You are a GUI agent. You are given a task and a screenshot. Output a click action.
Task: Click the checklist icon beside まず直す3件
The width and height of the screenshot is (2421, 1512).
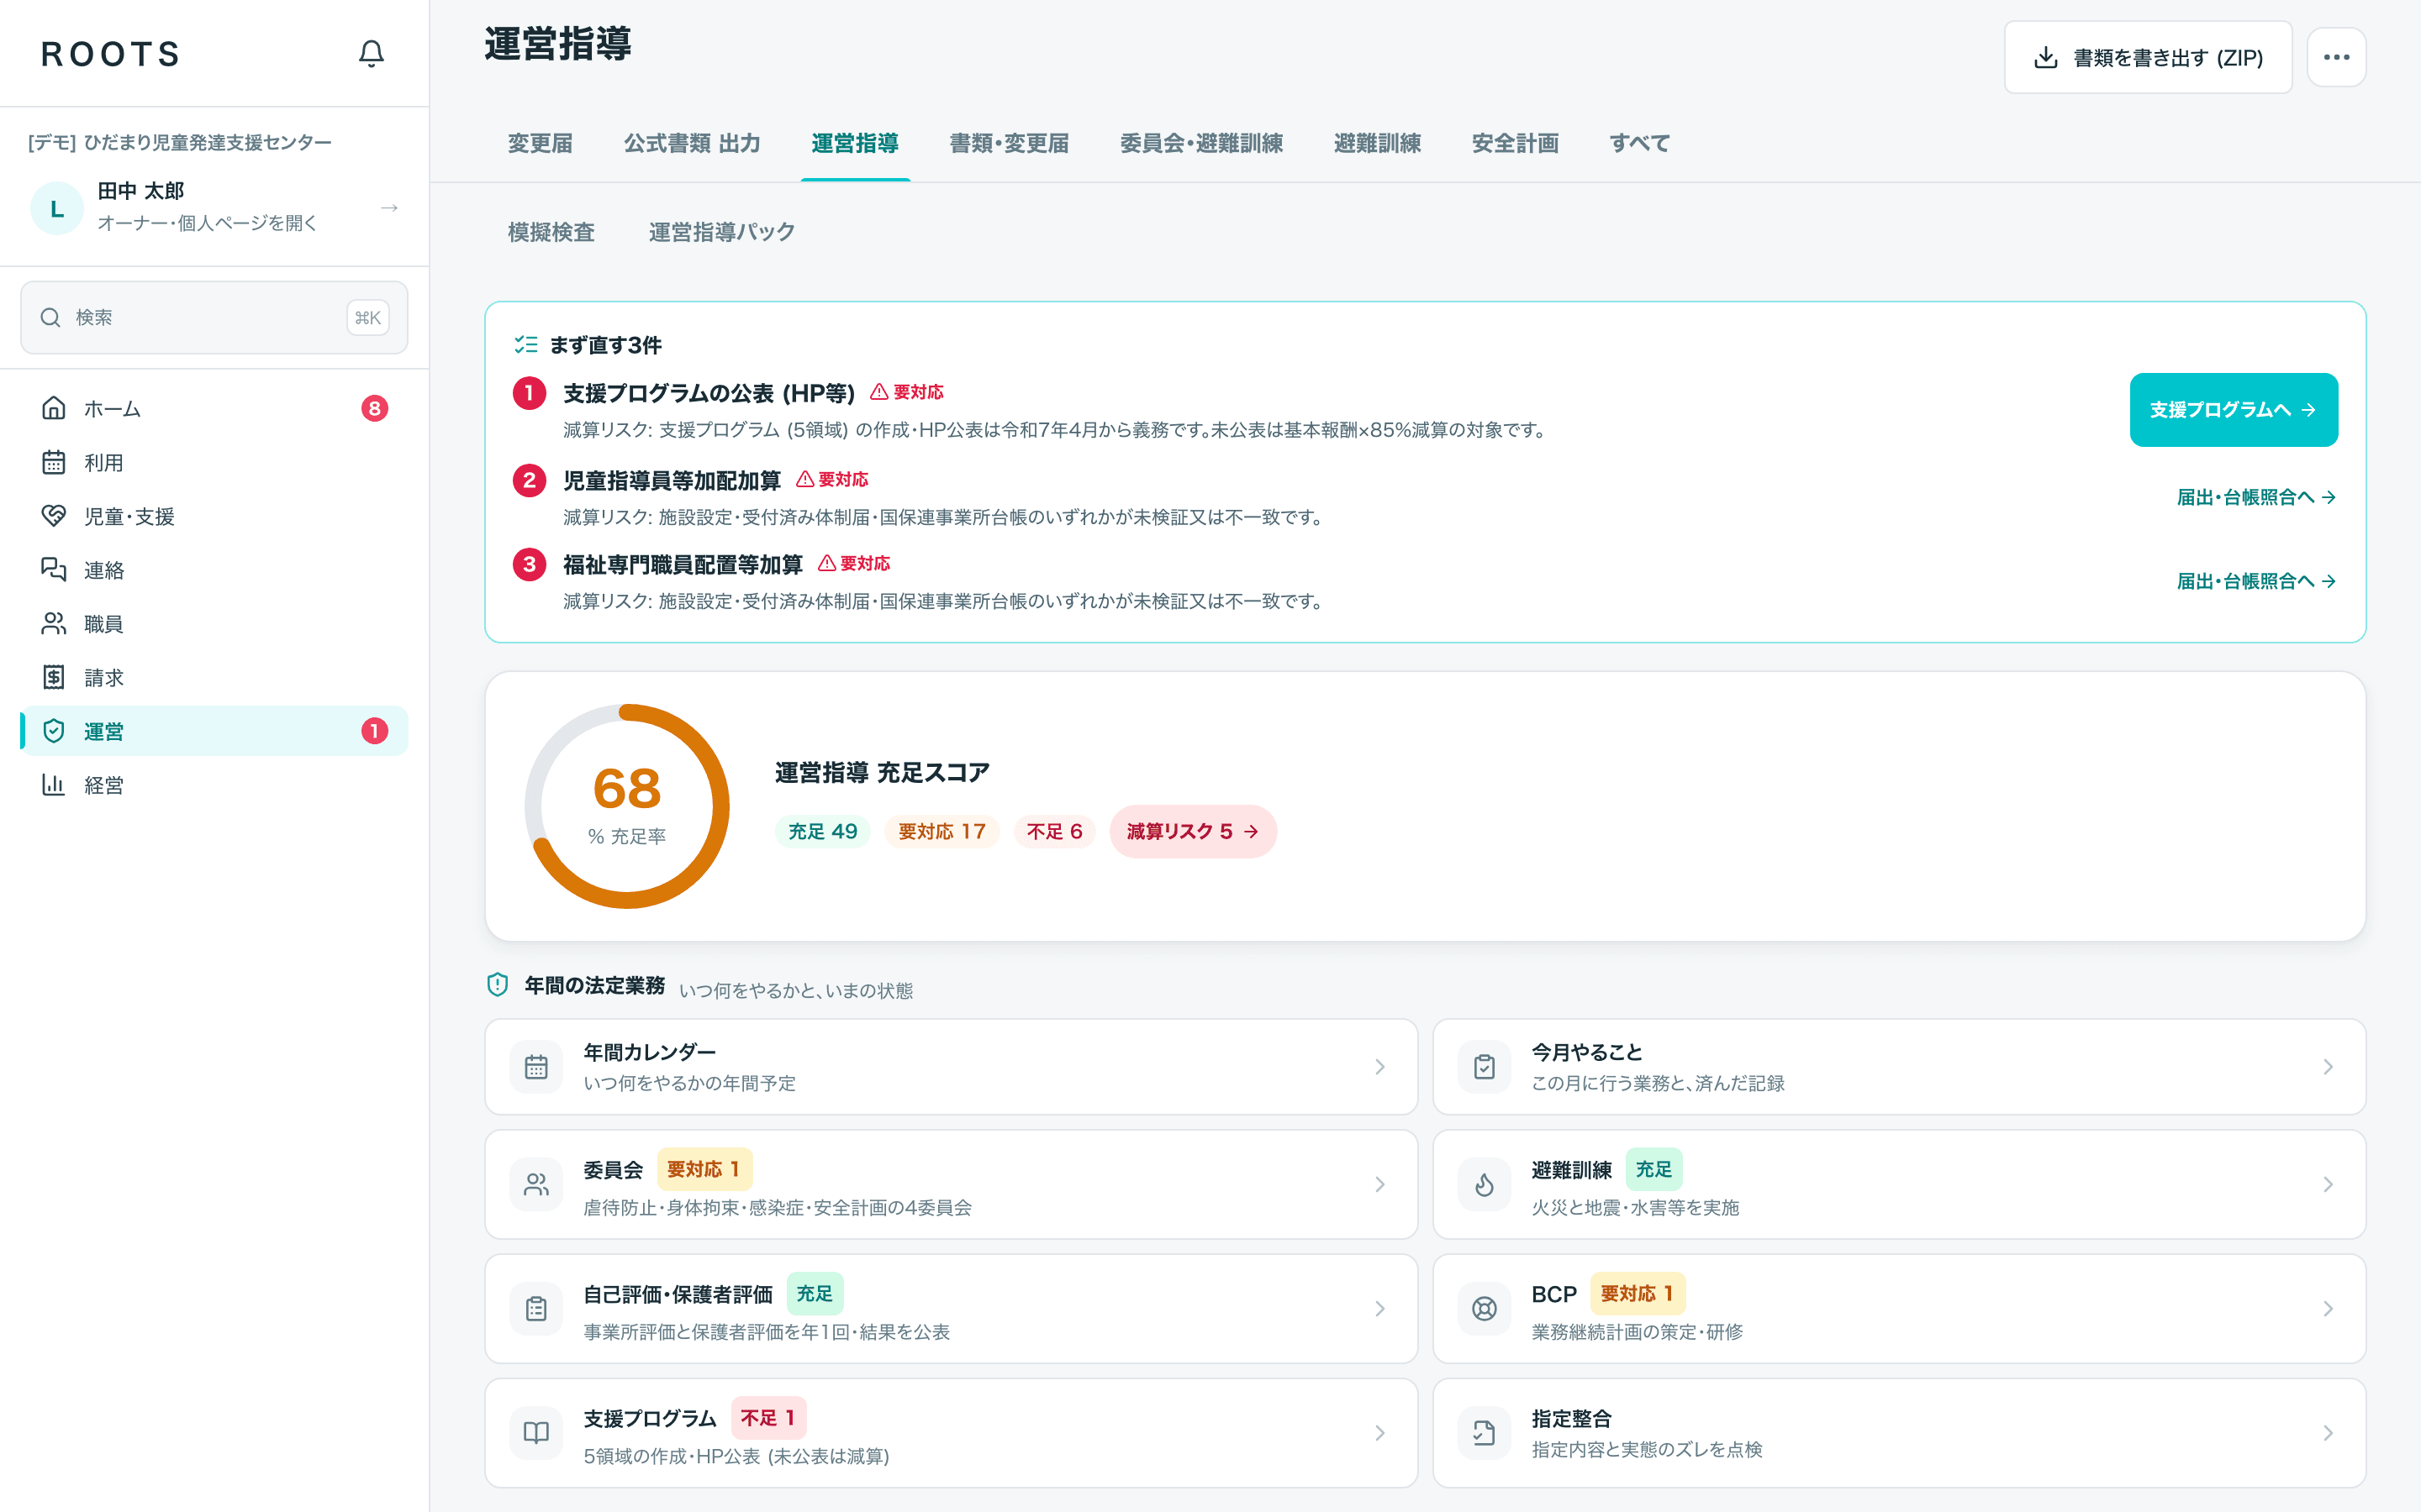526,345
